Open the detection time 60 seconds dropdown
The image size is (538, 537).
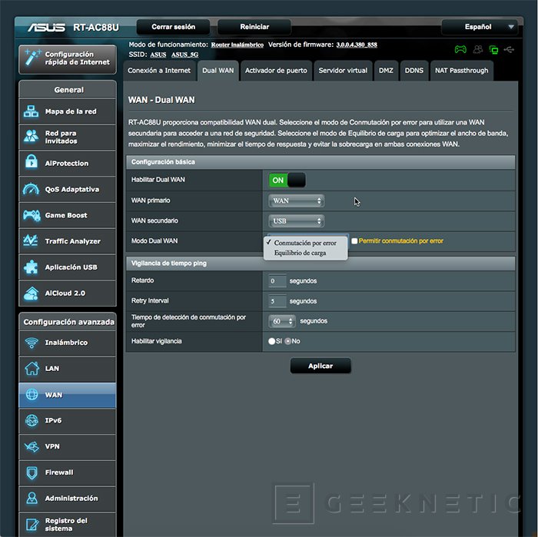[282, 321]
